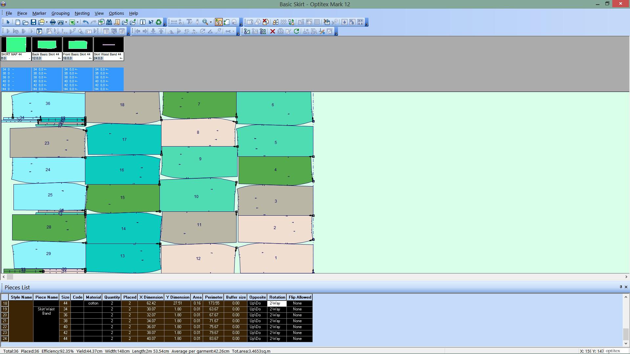Open the Grouping menu
This screenshot has width=630, height=354.
point(60,13)
